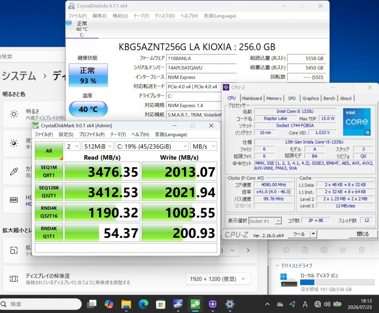Open ファイル(F) menu in CrystalDiskInfo
Screen dimensions: 379x313
tap(77, 16)
